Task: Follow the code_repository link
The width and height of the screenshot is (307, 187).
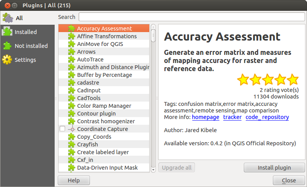Action: [267, 117]
